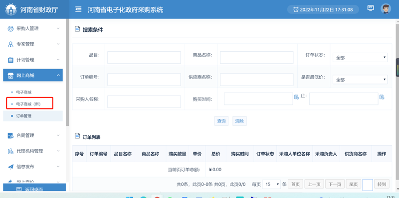Click the 下一页 next page button
The image size is (399, 198).
click(335, 184)
